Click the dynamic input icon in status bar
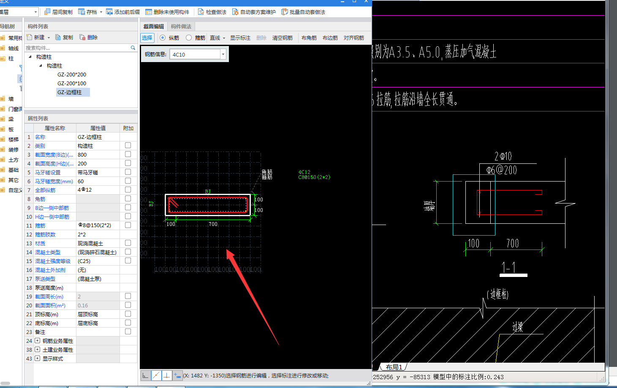617x388 pixels. [177, 375]
